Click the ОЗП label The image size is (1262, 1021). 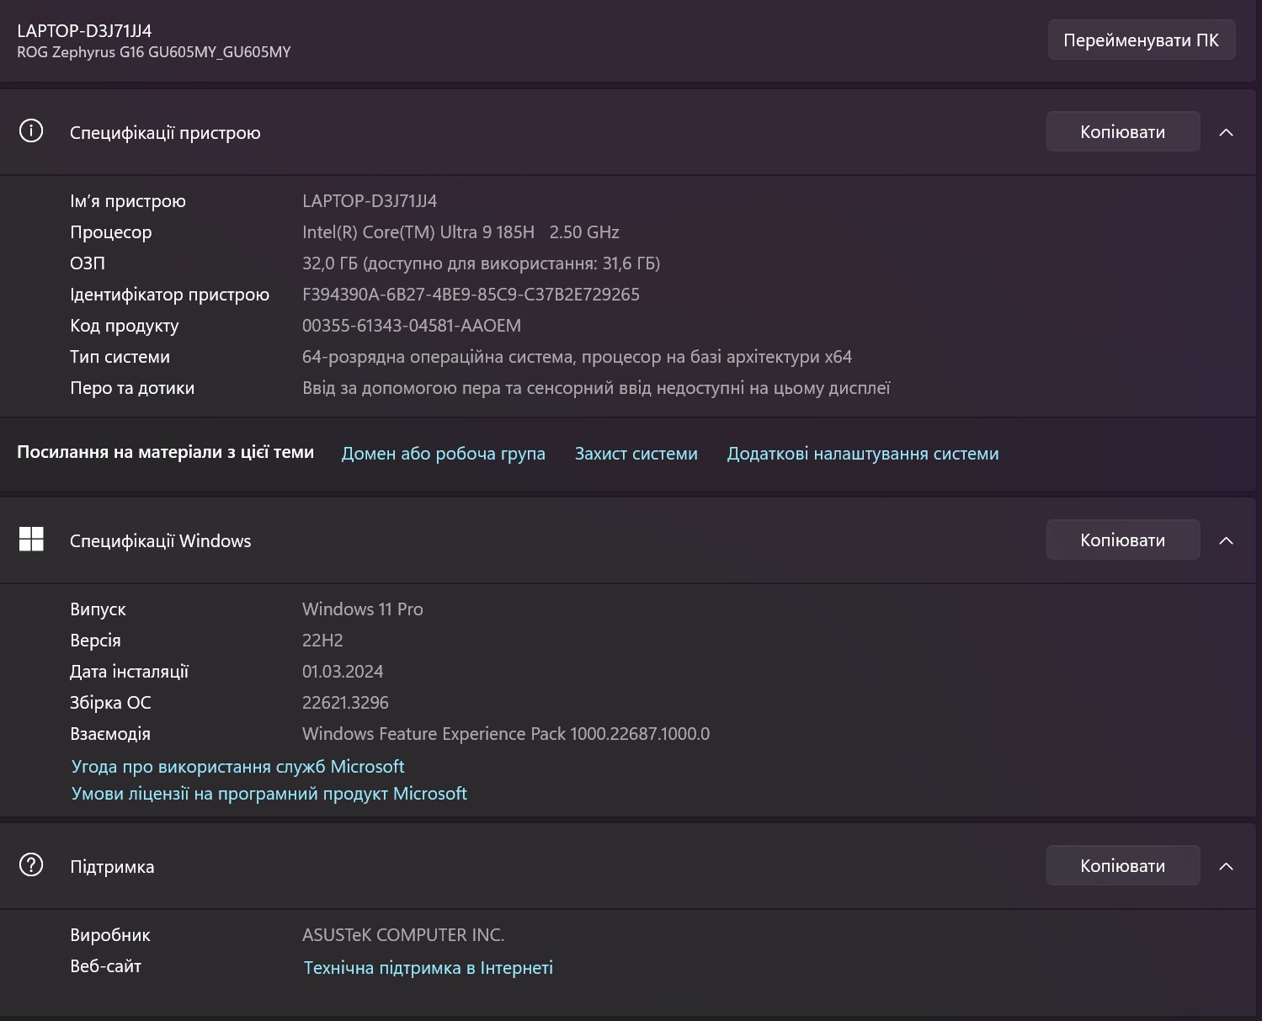coord(88,263)
